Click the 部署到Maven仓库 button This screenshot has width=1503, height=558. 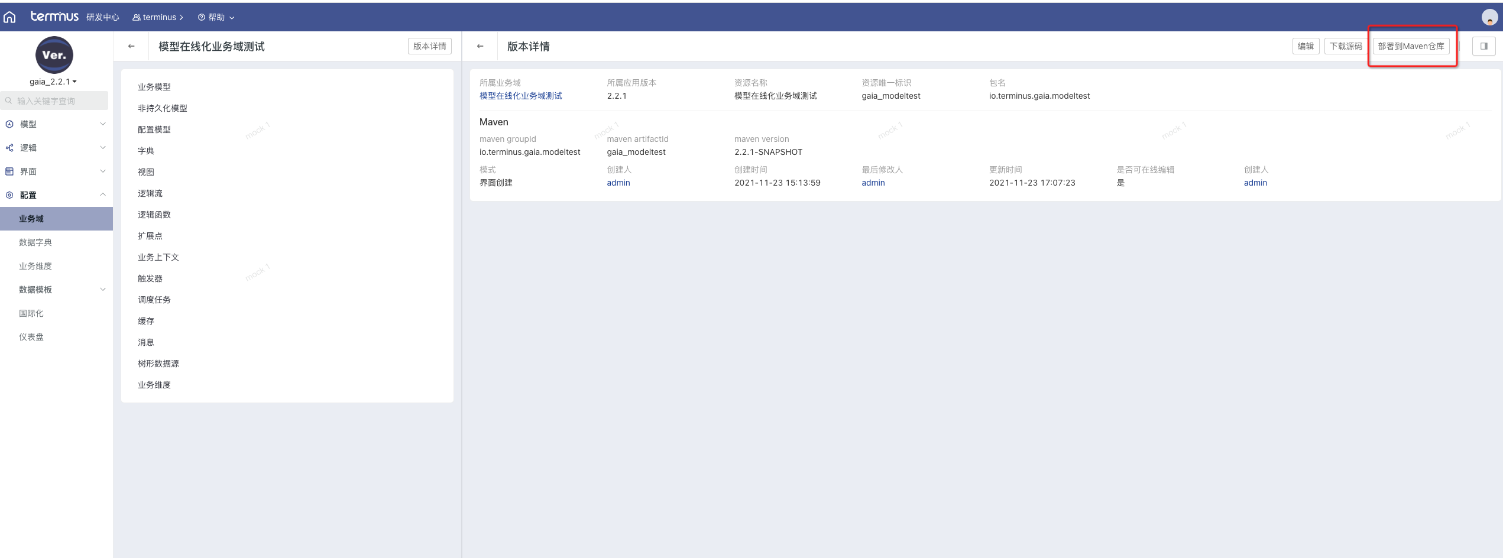point(1411,46)
